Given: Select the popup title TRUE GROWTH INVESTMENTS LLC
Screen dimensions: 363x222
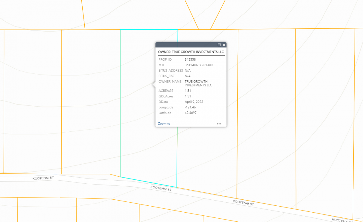Looking at the screenshot, I should (x=191, y=52).
